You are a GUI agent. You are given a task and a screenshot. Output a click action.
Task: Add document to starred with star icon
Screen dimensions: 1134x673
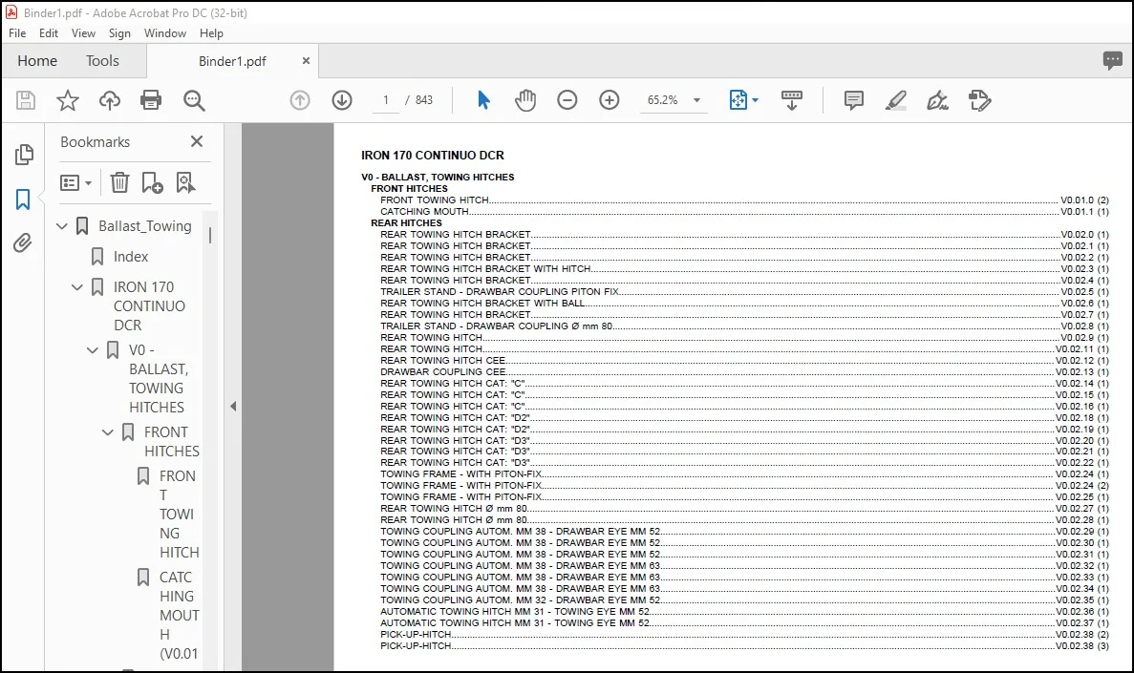(67, 100)
